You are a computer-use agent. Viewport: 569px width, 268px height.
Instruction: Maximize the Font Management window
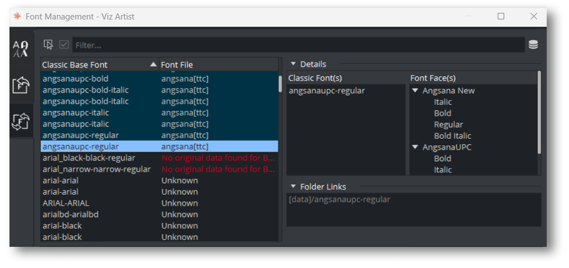click(x=500, y=16)
